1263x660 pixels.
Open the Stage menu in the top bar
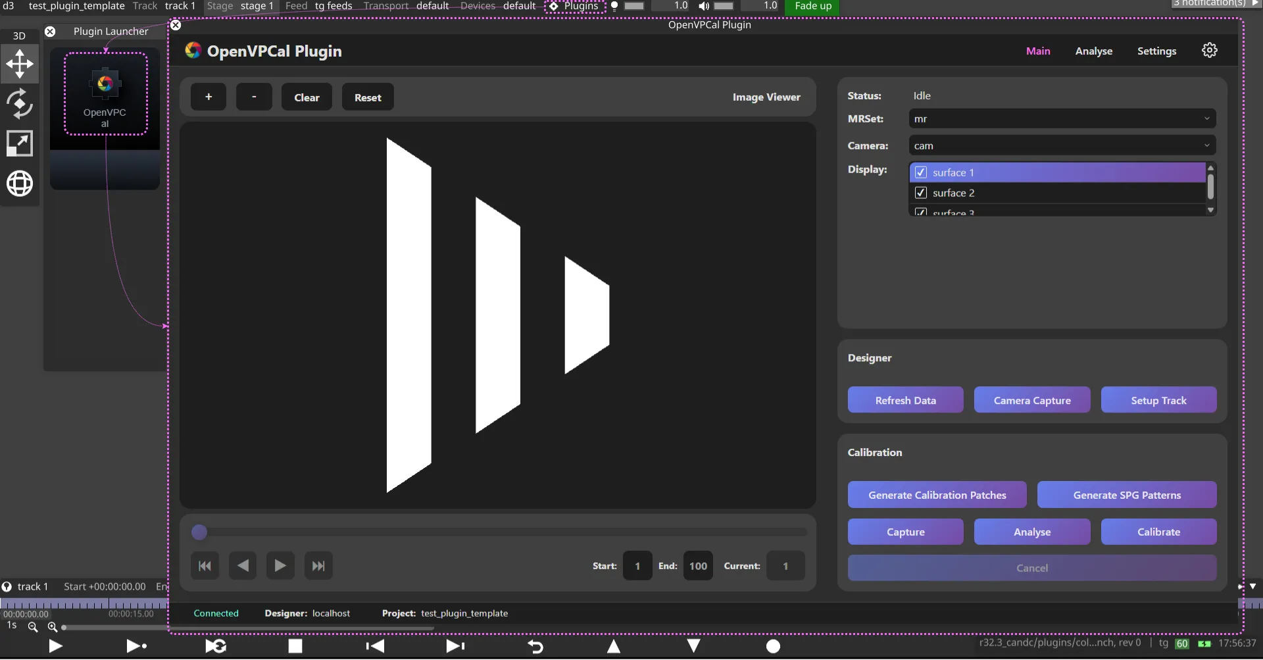point(220,6)
